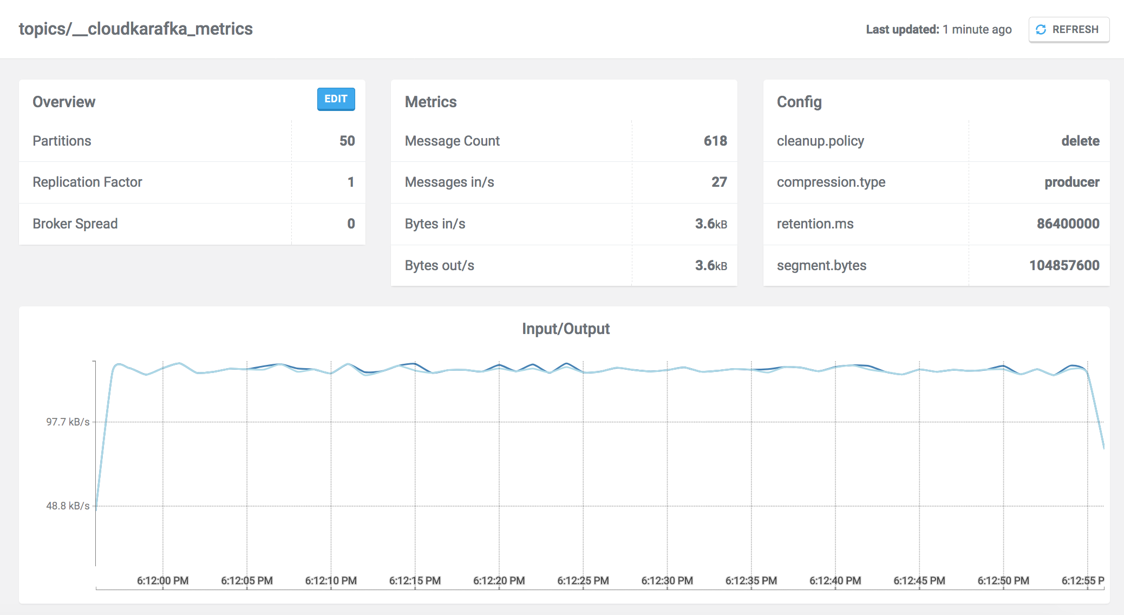
Task: Click the Broker Spread label
Action: point(75,224)
